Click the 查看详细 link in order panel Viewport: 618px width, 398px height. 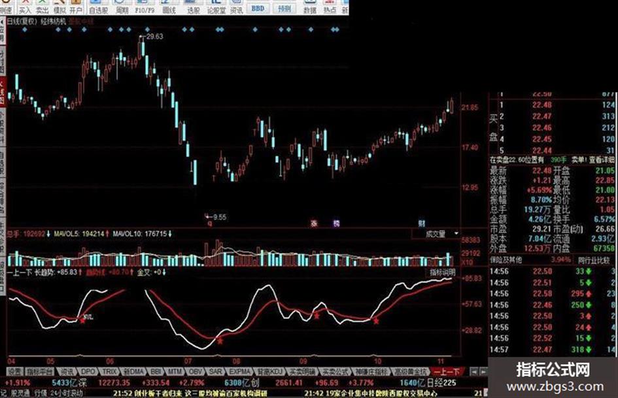pos(602,159)
